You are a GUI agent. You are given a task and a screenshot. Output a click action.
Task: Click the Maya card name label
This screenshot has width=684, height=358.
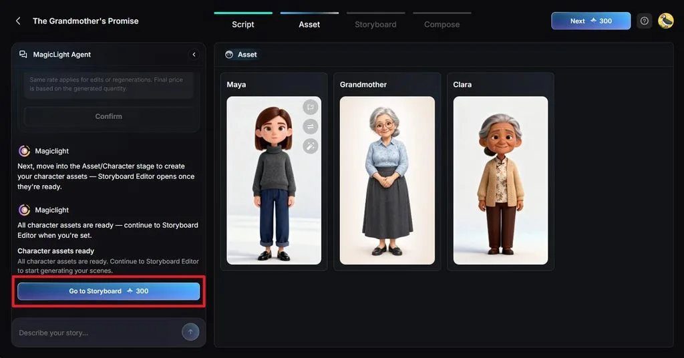(236, 85)
